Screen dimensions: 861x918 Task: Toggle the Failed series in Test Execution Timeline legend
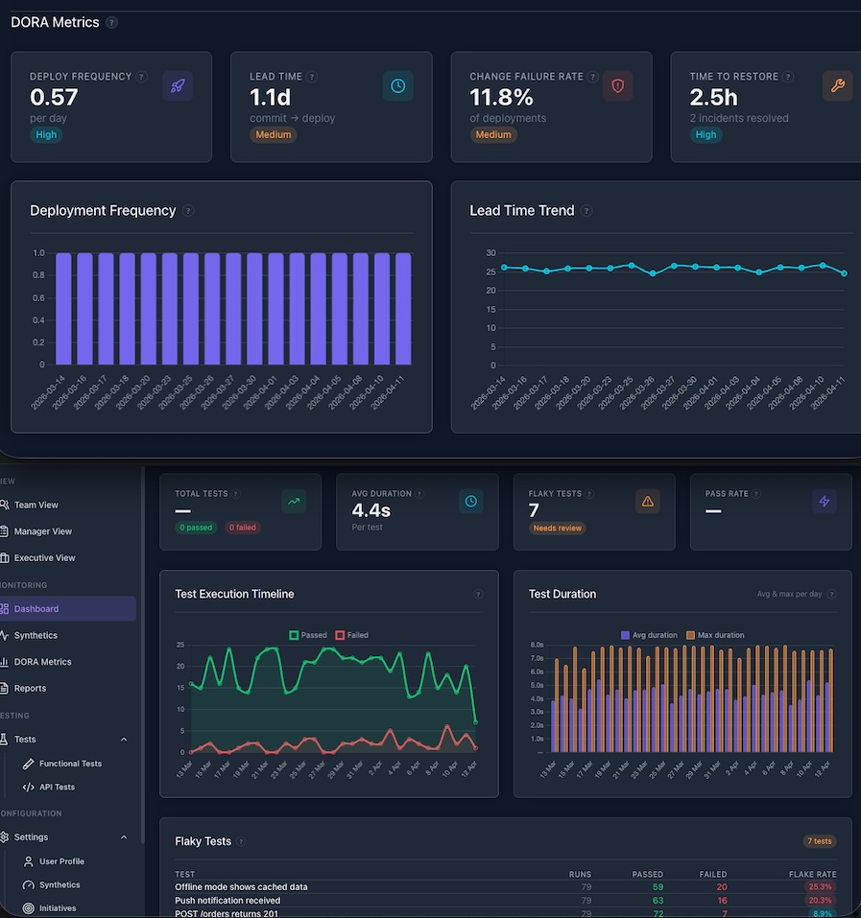(x=349, y=635)
